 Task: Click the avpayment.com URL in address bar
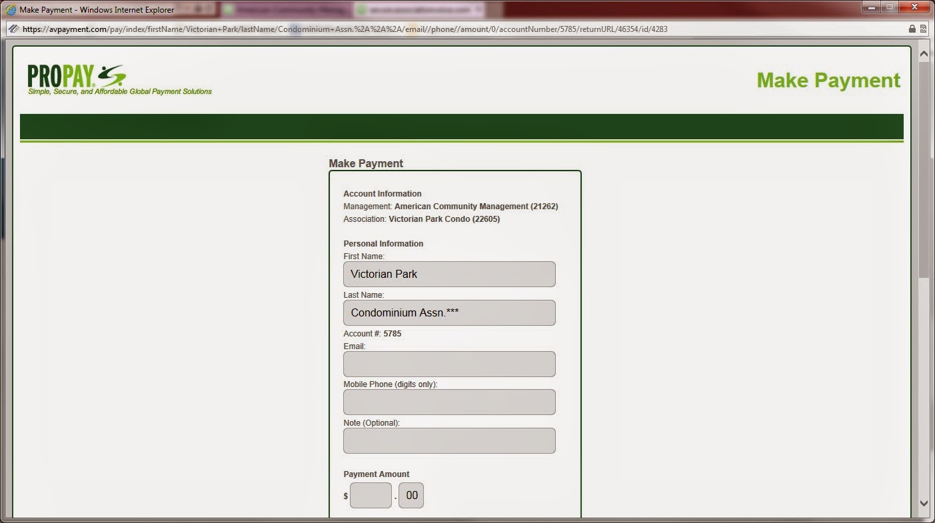click(x=345, y=29)
